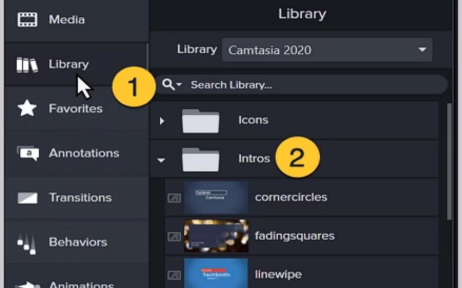Click the Media filmstrip icon
462x288 pixels.
tap(27, 20)
